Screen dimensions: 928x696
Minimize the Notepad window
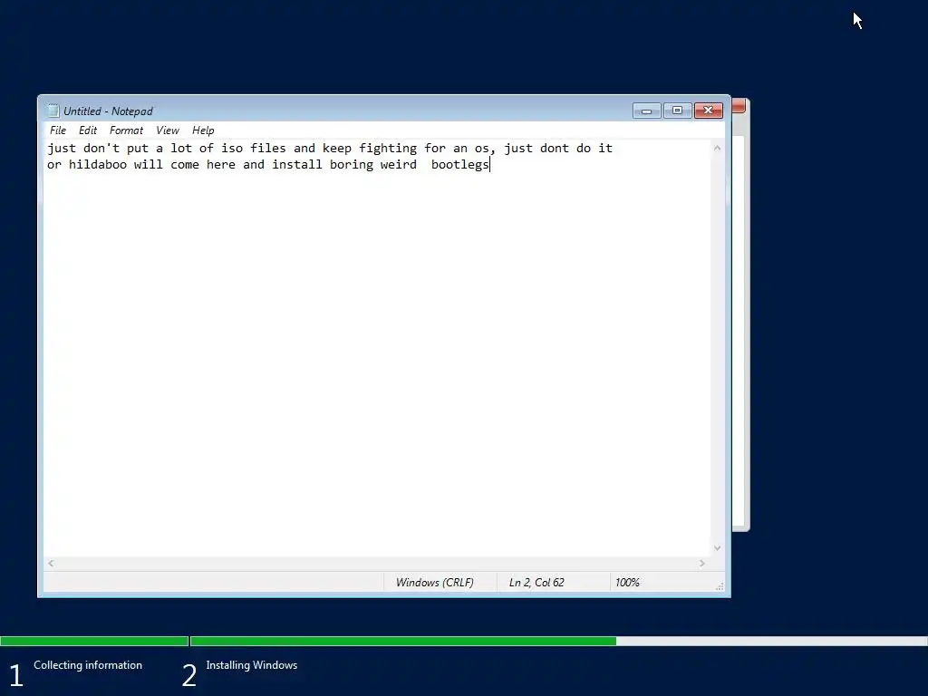point(646,111)
